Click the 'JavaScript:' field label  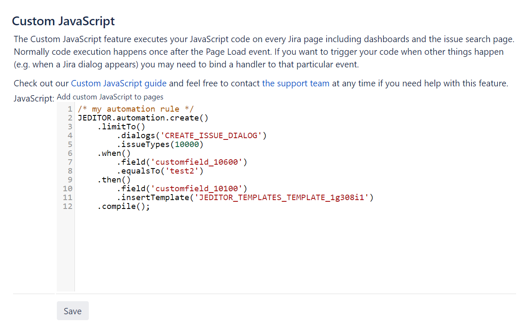[34, 99]
